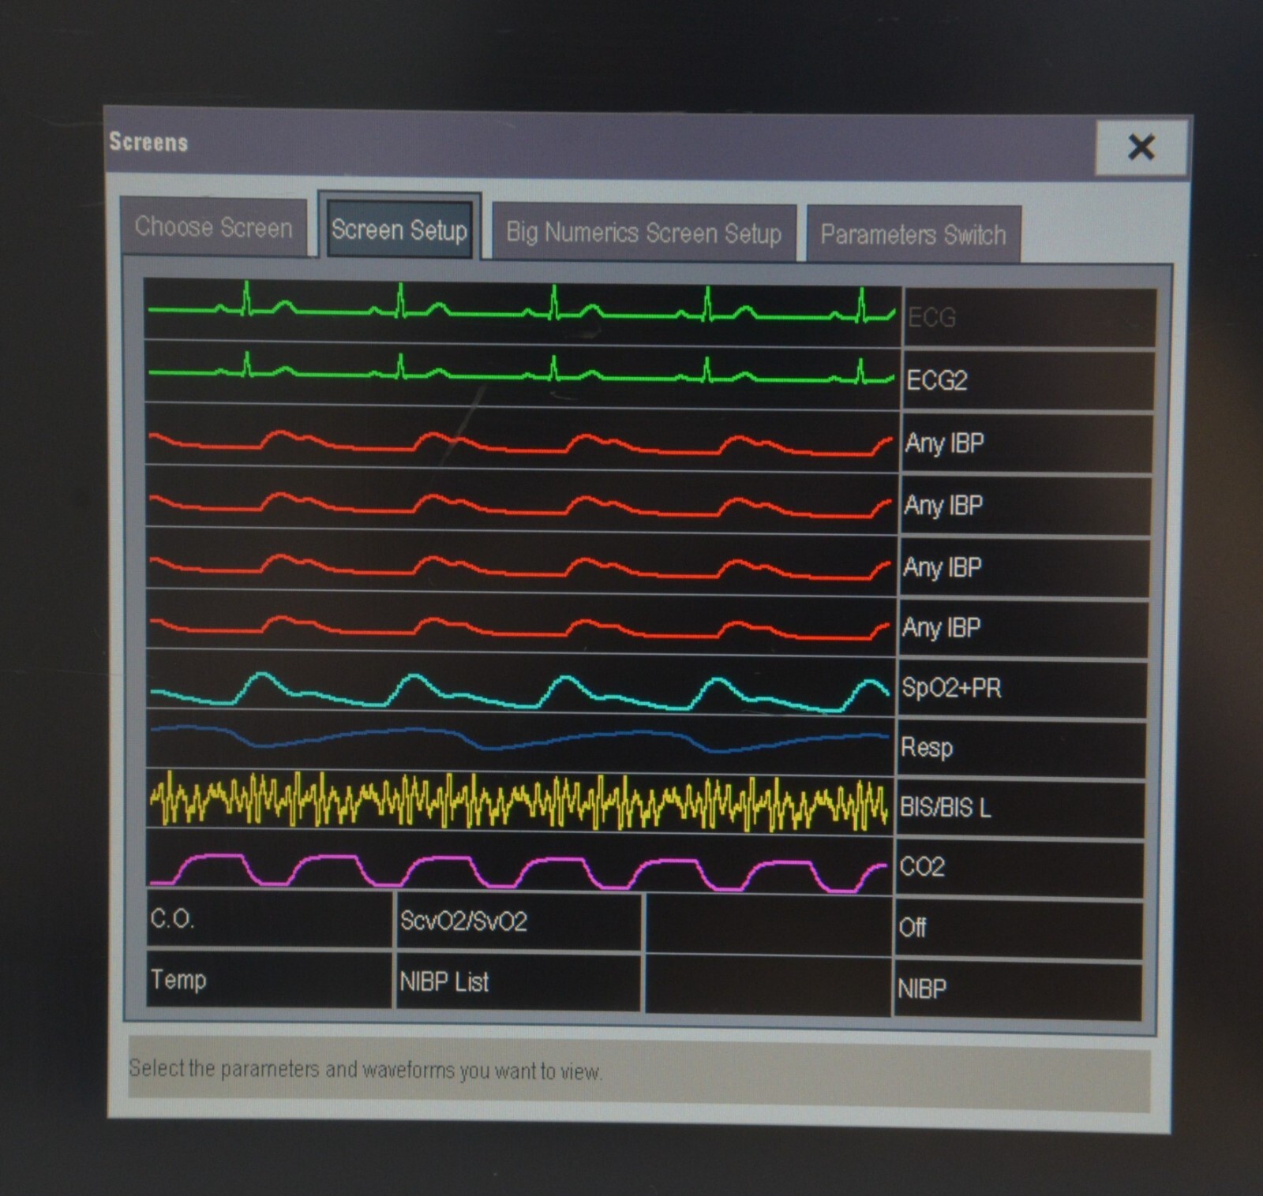The image size is (1263, 1196).
Task: Open Big Numerics Screen Setup tab
Action: coord(643,234)
